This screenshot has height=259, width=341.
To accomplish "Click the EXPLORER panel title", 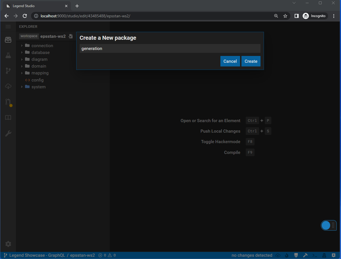I will click(28, 26).
